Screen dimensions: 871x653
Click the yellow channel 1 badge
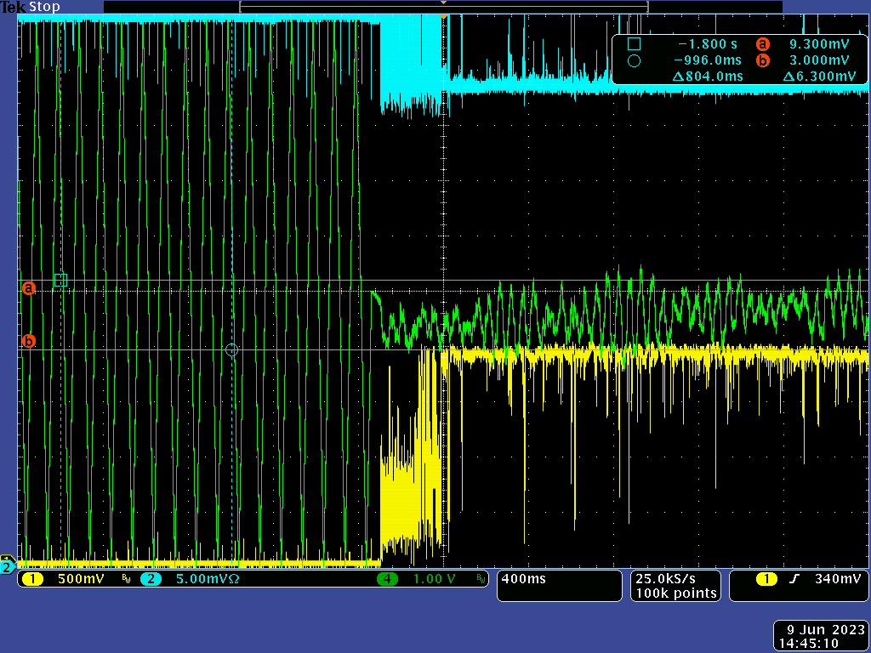32,579
